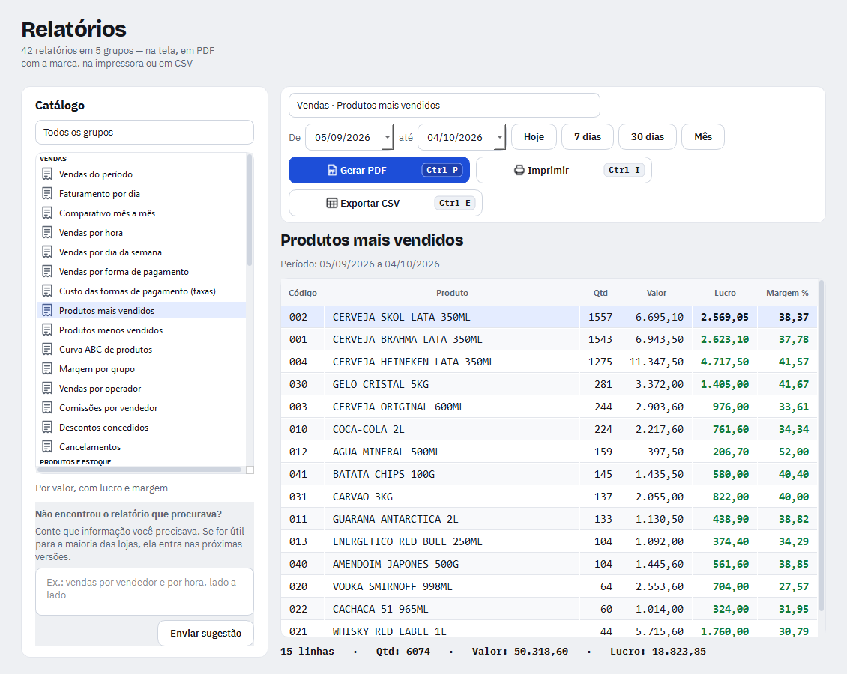This screenshot has width=847, height=674.
Task: Choose Comissões por vendedor report
Action: 142,408
